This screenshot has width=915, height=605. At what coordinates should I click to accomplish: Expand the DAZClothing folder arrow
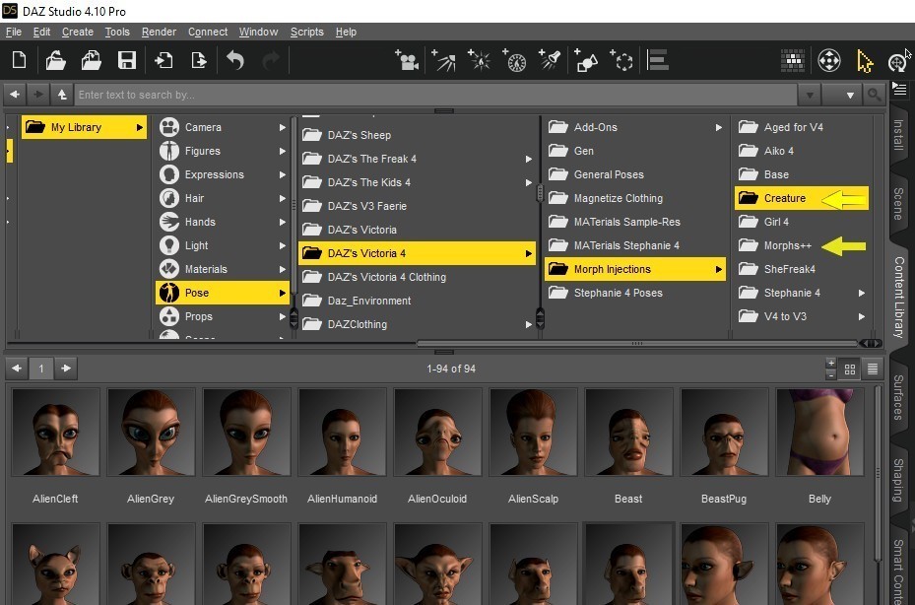point(528,325)
